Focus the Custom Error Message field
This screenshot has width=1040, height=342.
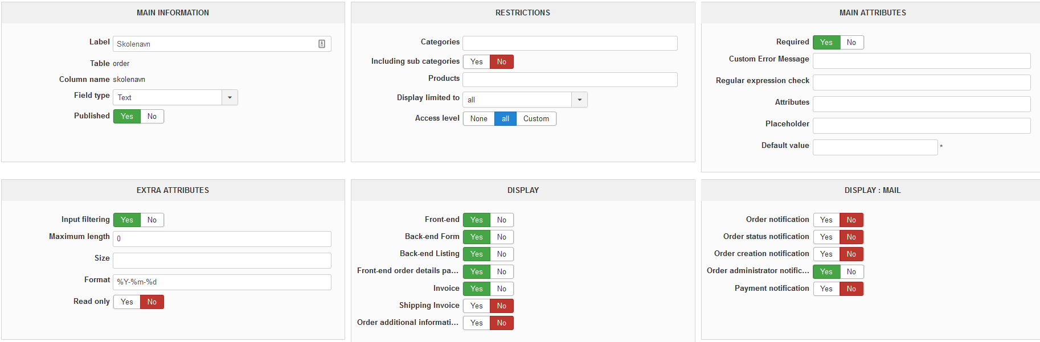click(921, 61)
